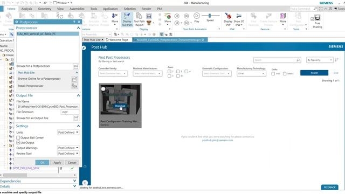Switch to NX1899_Cycle800 part file tab
Image resolution: width=345 pixels, height=194 pixels.
(x=170, y=40)
